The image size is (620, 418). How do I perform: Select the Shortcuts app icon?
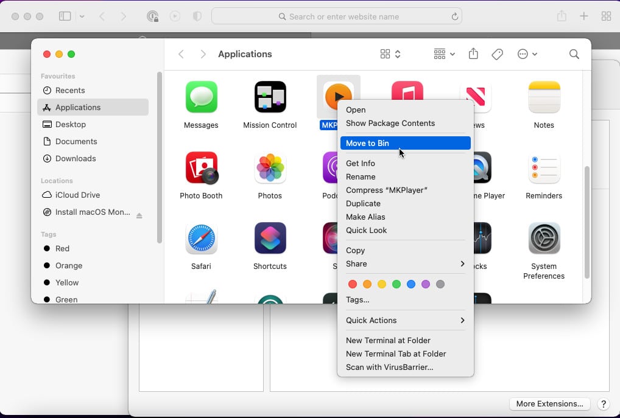click(270, 239)
